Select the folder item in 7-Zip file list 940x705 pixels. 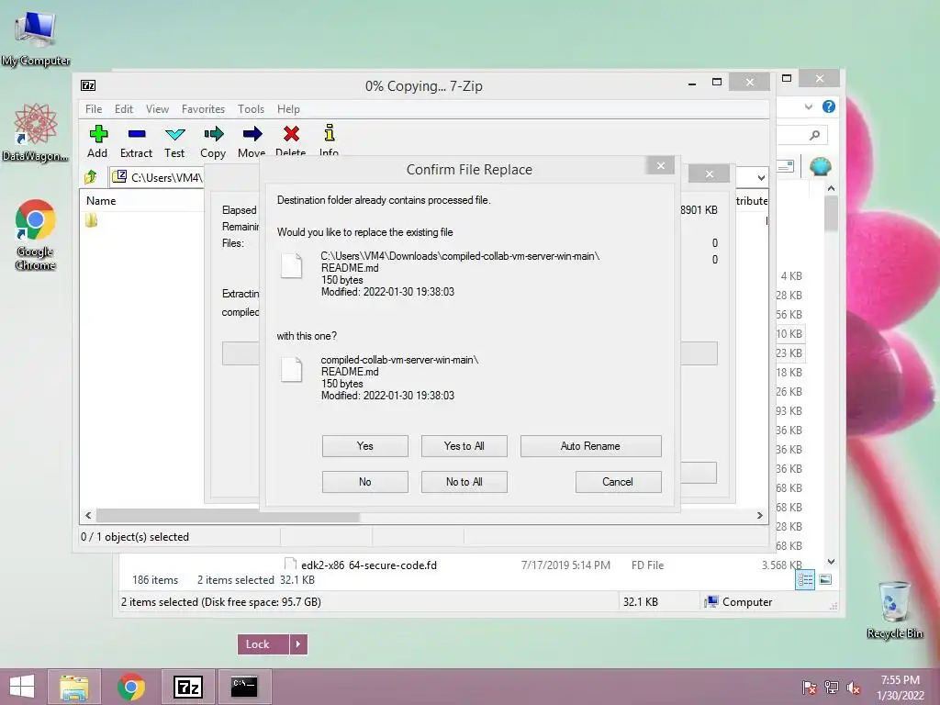click(91, 220)
